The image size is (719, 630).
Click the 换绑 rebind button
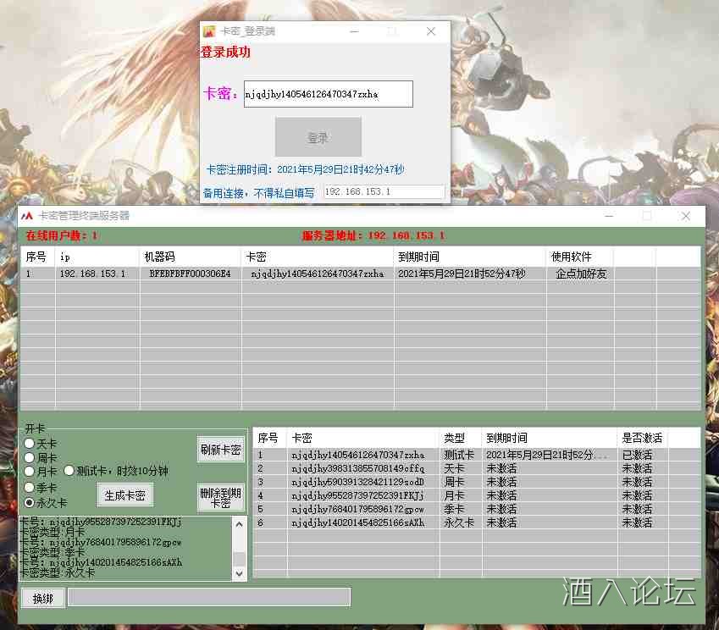click(x=41, y=598)
